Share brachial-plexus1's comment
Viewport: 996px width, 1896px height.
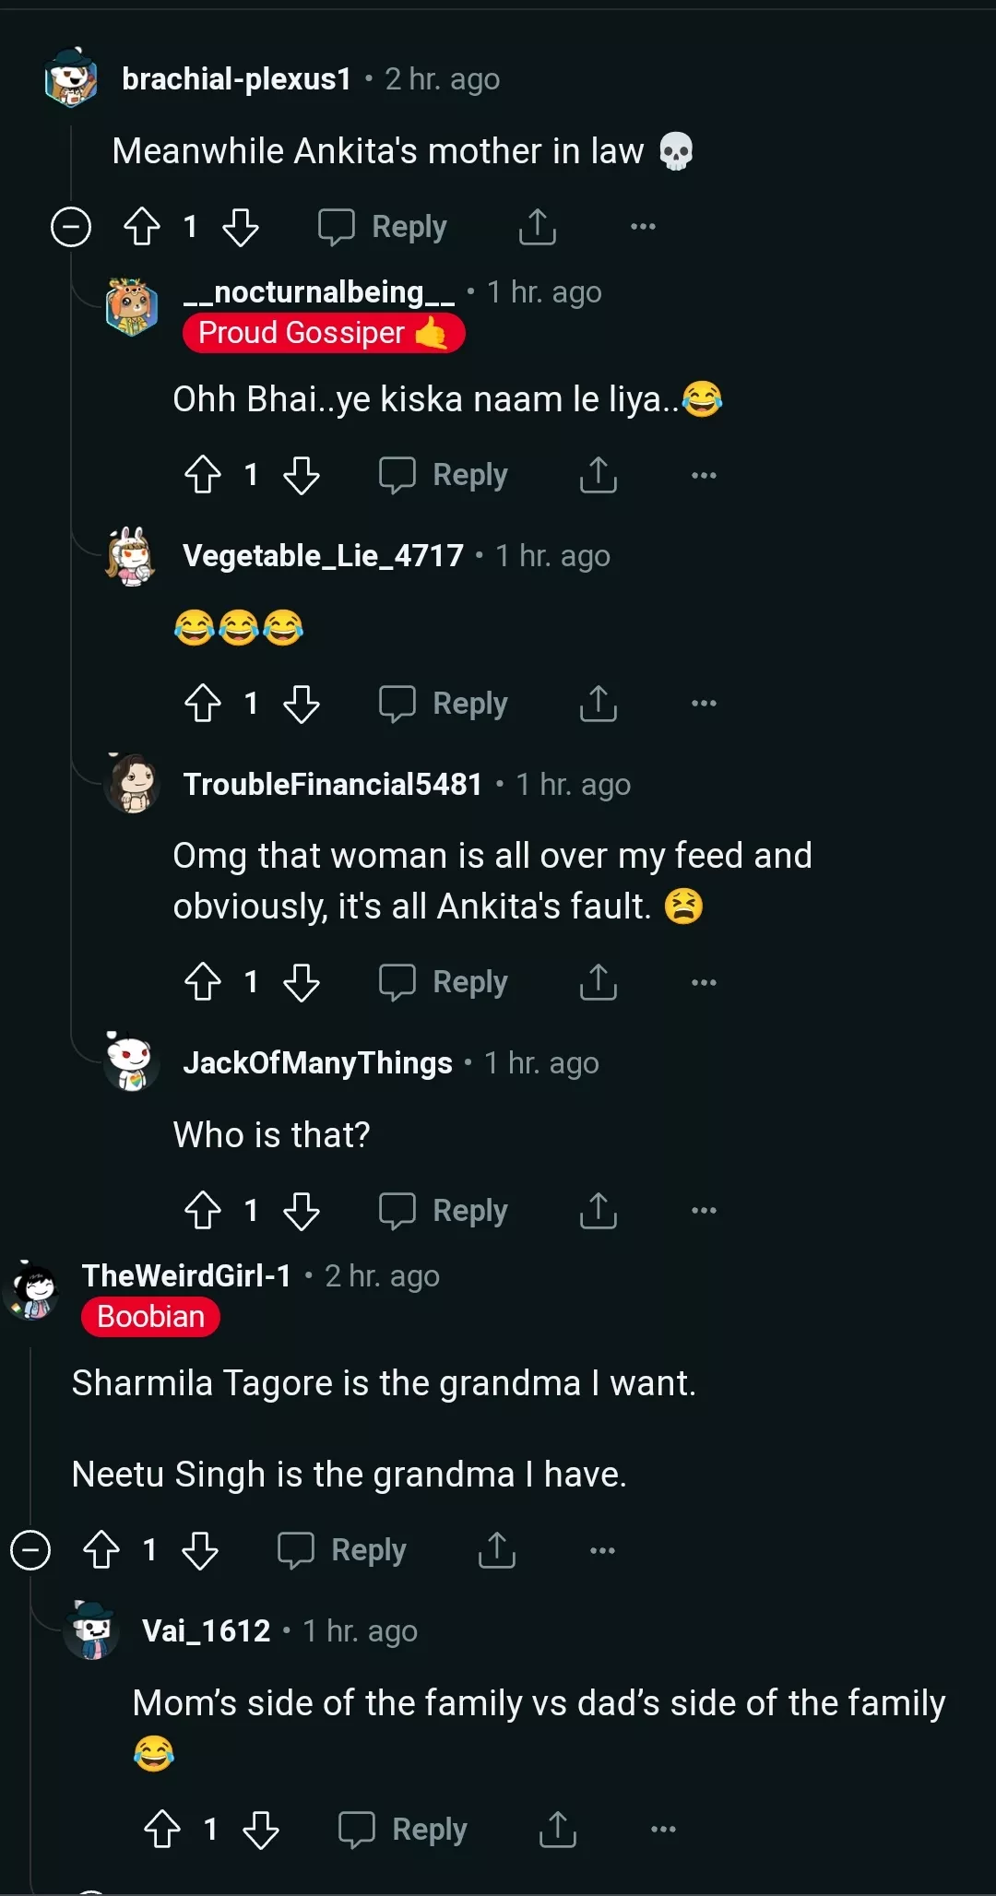(x=537, y=227)
